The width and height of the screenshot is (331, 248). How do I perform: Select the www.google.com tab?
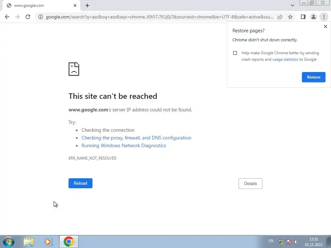point(41,6)
